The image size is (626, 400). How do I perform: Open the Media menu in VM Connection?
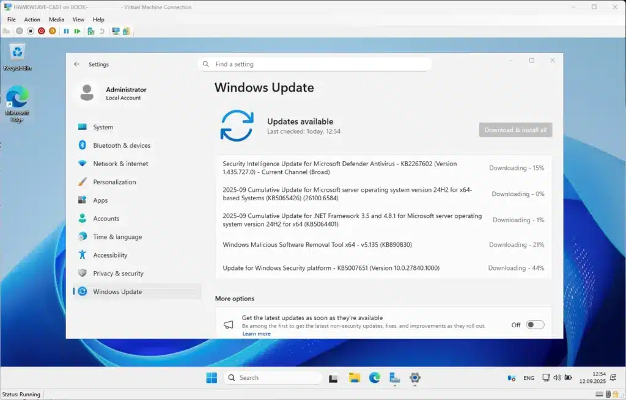56,20
